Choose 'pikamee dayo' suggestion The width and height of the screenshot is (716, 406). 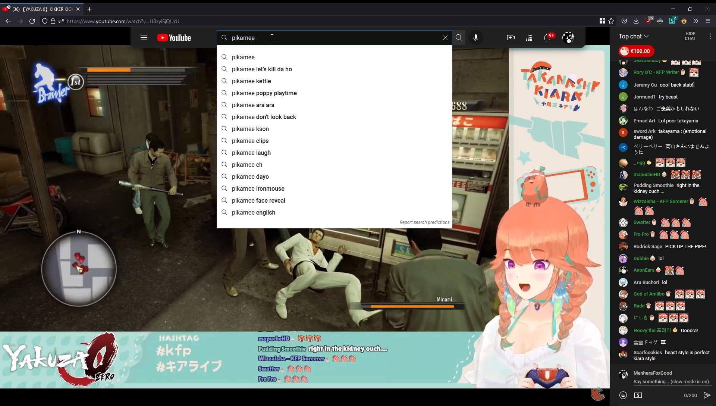click(x=335, y=177)
